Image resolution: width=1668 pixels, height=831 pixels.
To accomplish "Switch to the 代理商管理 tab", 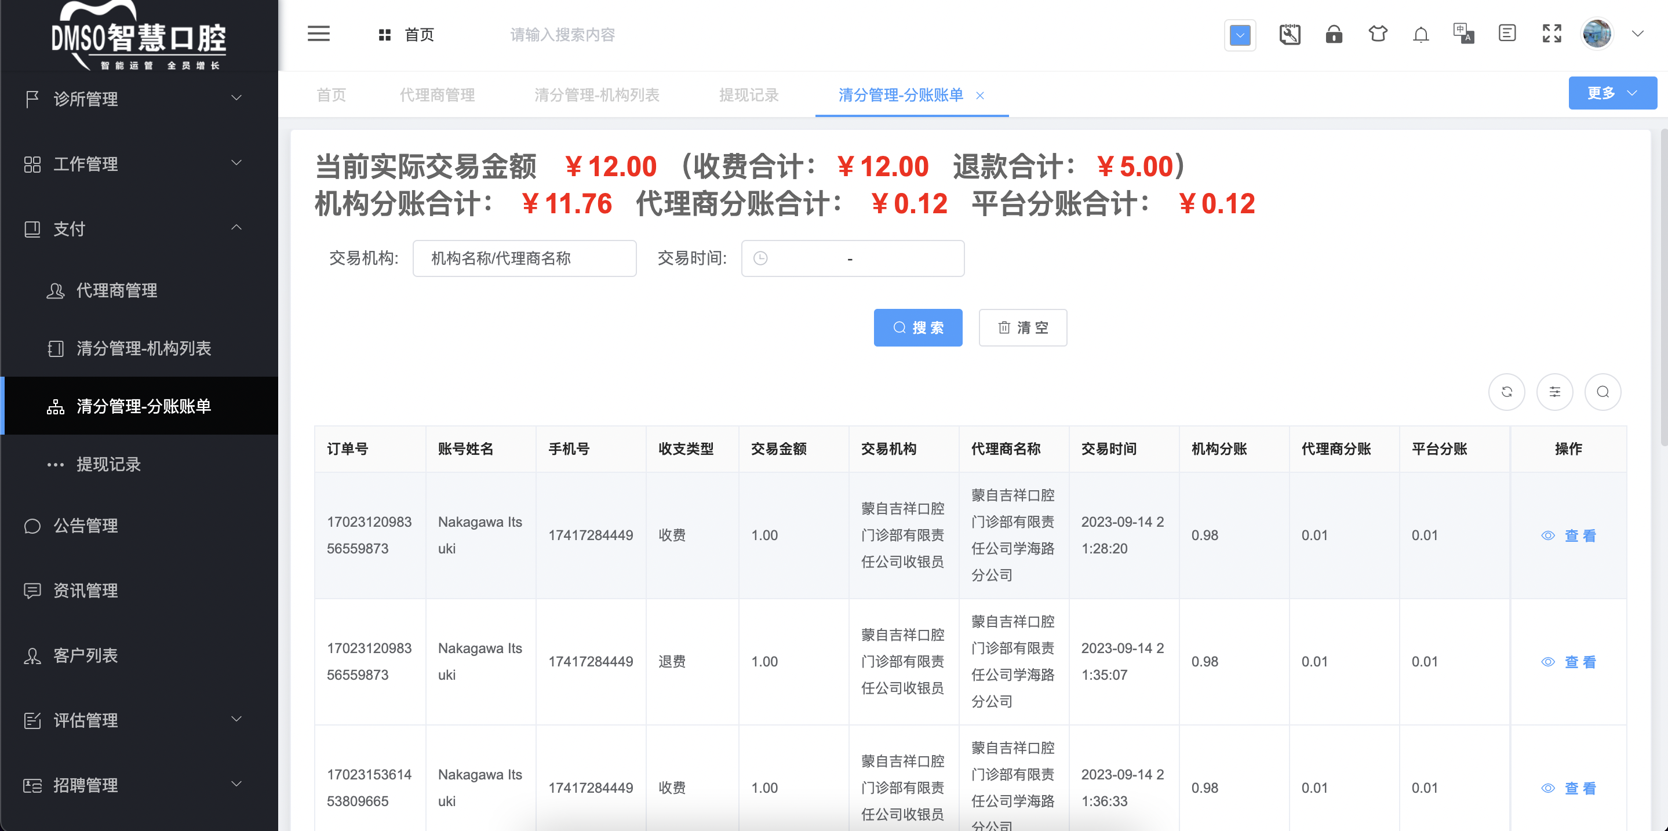I will coord(437,95).
